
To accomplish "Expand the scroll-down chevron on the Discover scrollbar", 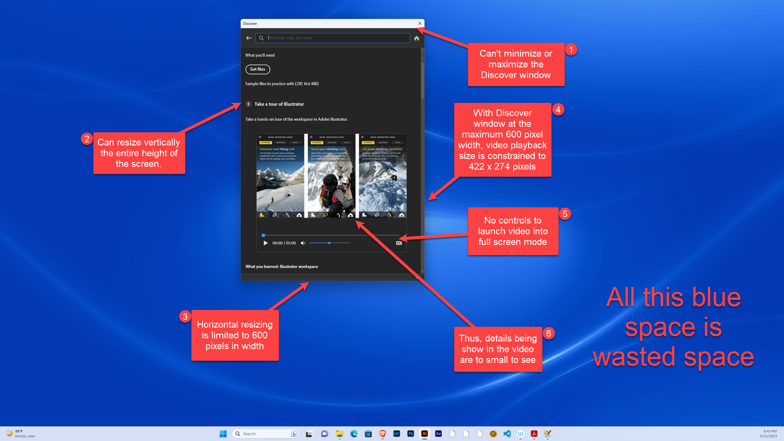I will 422,271.
